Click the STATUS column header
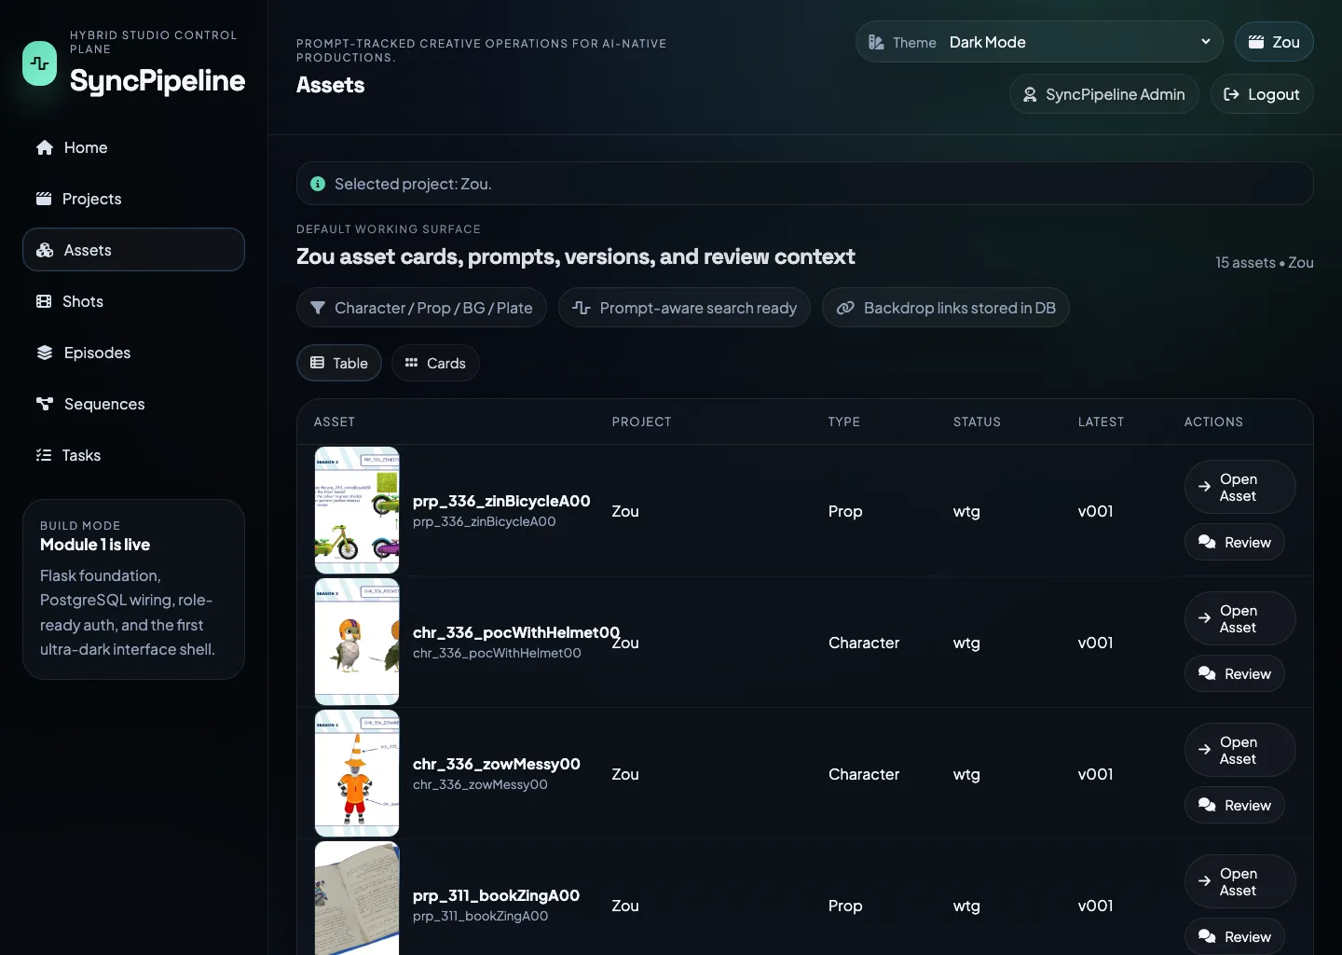 click(x=977, y=422)
